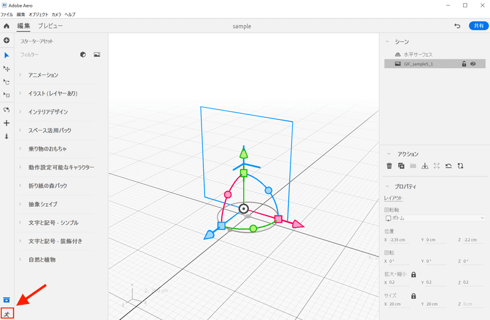Click the 共有 share button
The height and width of the screenshot is (320, 490).
coord(478,26)
